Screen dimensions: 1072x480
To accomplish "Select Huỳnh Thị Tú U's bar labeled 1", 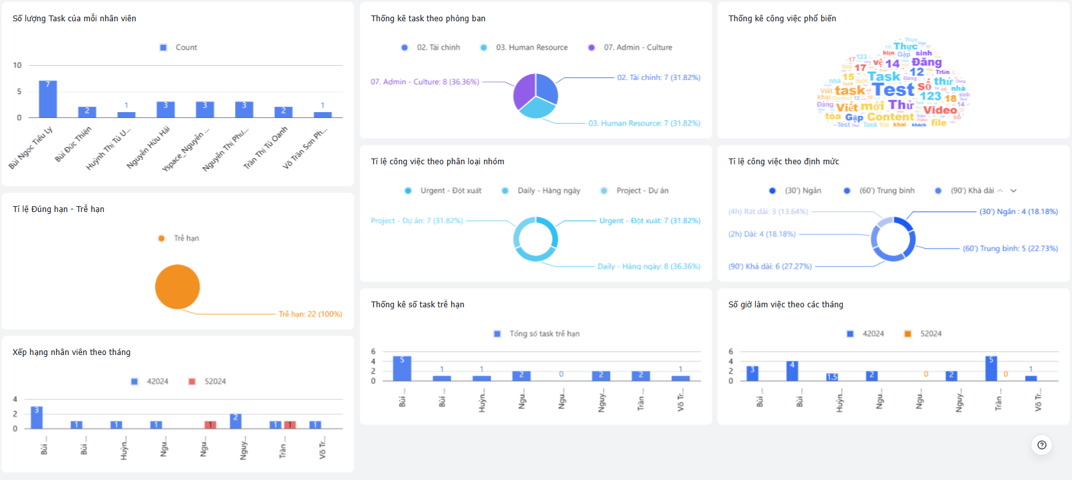I will pyautogui.click(x=126, y=115).
